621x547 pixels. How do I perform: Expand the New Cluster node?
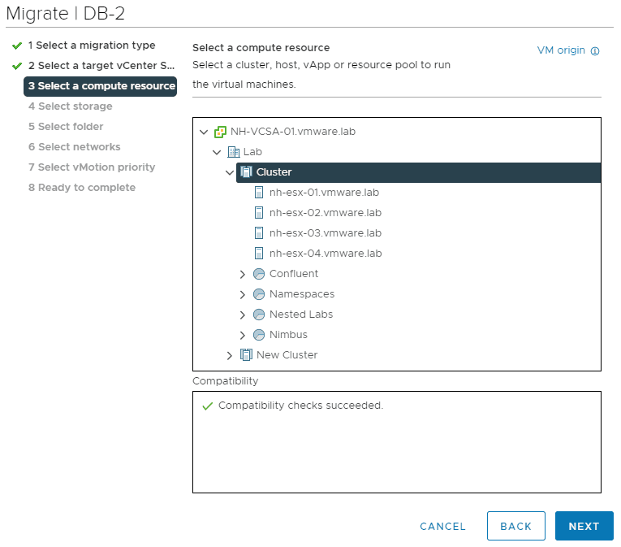pyautogui.click(x=230, y=355)
